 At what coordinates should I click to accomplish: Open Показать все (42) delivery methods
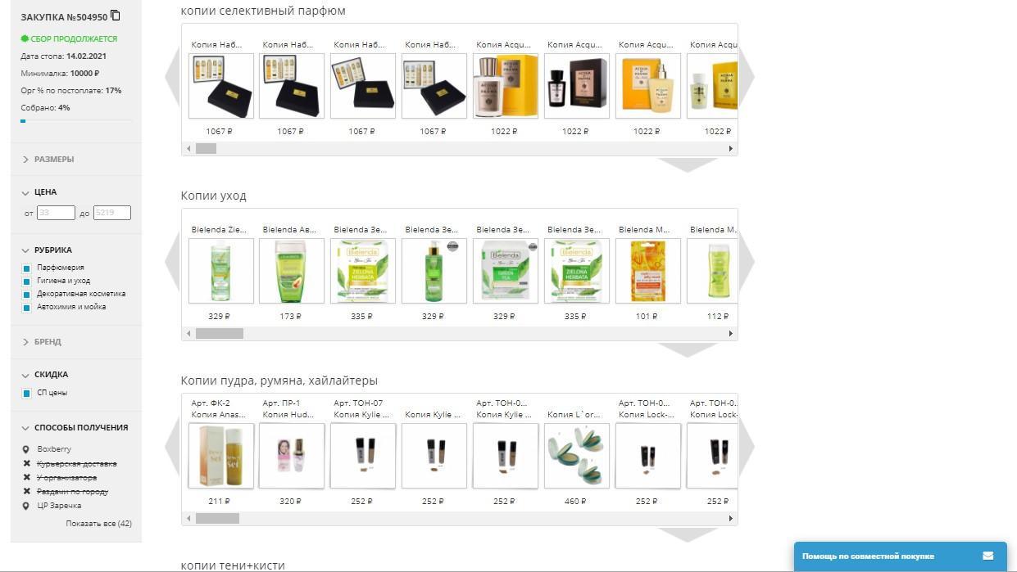point(98,524)
